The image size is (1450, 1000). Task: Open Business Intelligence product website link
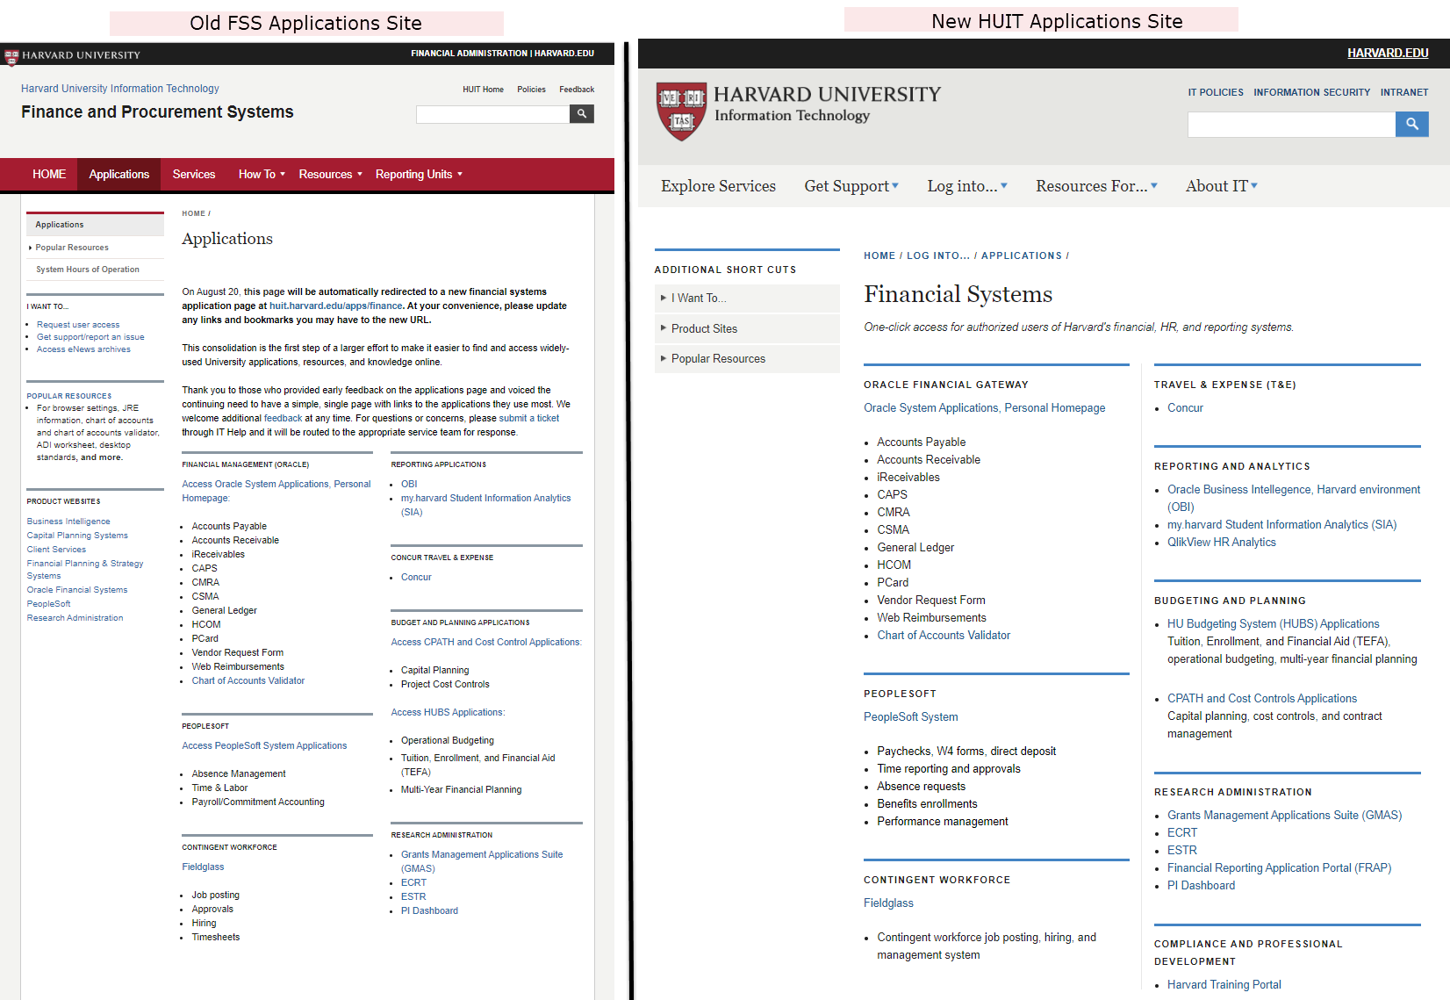[x=68, y=522]
